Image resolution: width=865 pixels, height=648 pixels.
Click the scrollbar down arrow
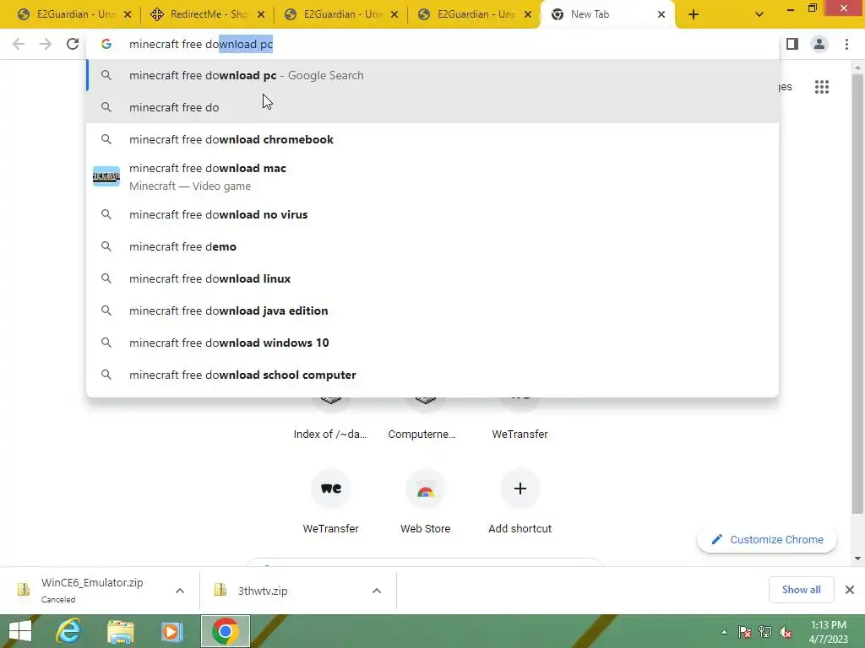click(857, 559)
